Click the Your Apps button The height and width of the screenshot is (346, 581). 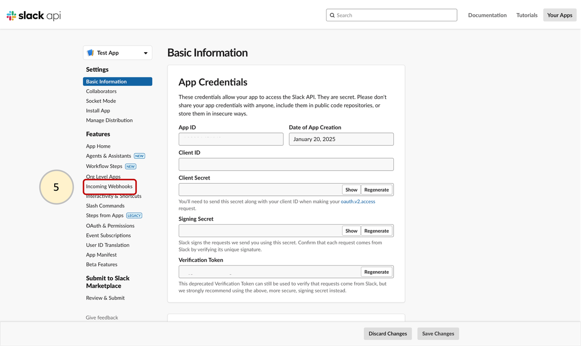(x=559, y=15)
